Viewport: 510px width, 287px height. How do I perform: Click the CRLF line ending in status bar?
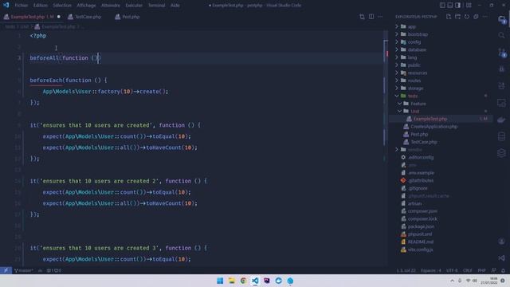click(468, 270)
